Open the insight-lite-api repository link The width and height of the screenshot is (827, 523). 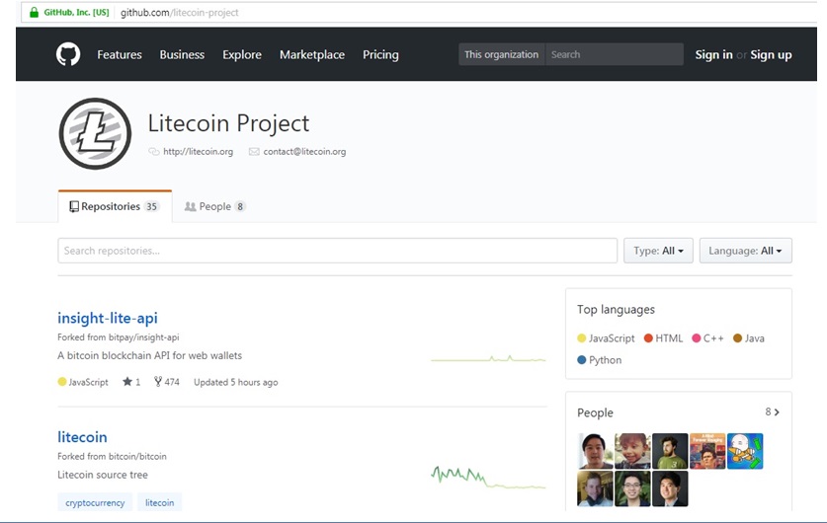108,318
